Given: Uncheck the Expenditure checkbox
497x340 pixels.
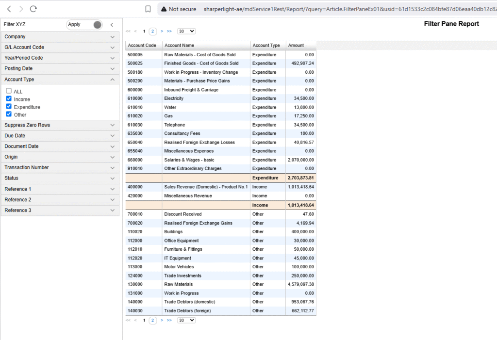Looking at the screenshot, I should point(9,107).
